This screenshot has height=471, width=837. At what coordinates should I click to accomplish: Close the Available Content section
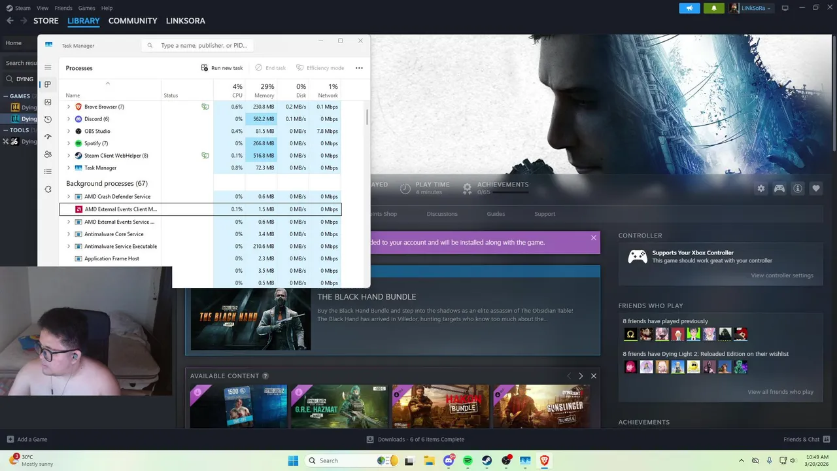point(594,376)
